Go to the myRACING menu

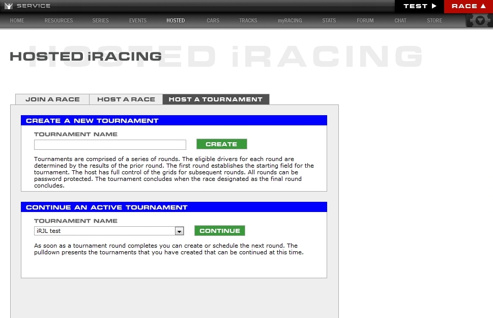point(290,20)
